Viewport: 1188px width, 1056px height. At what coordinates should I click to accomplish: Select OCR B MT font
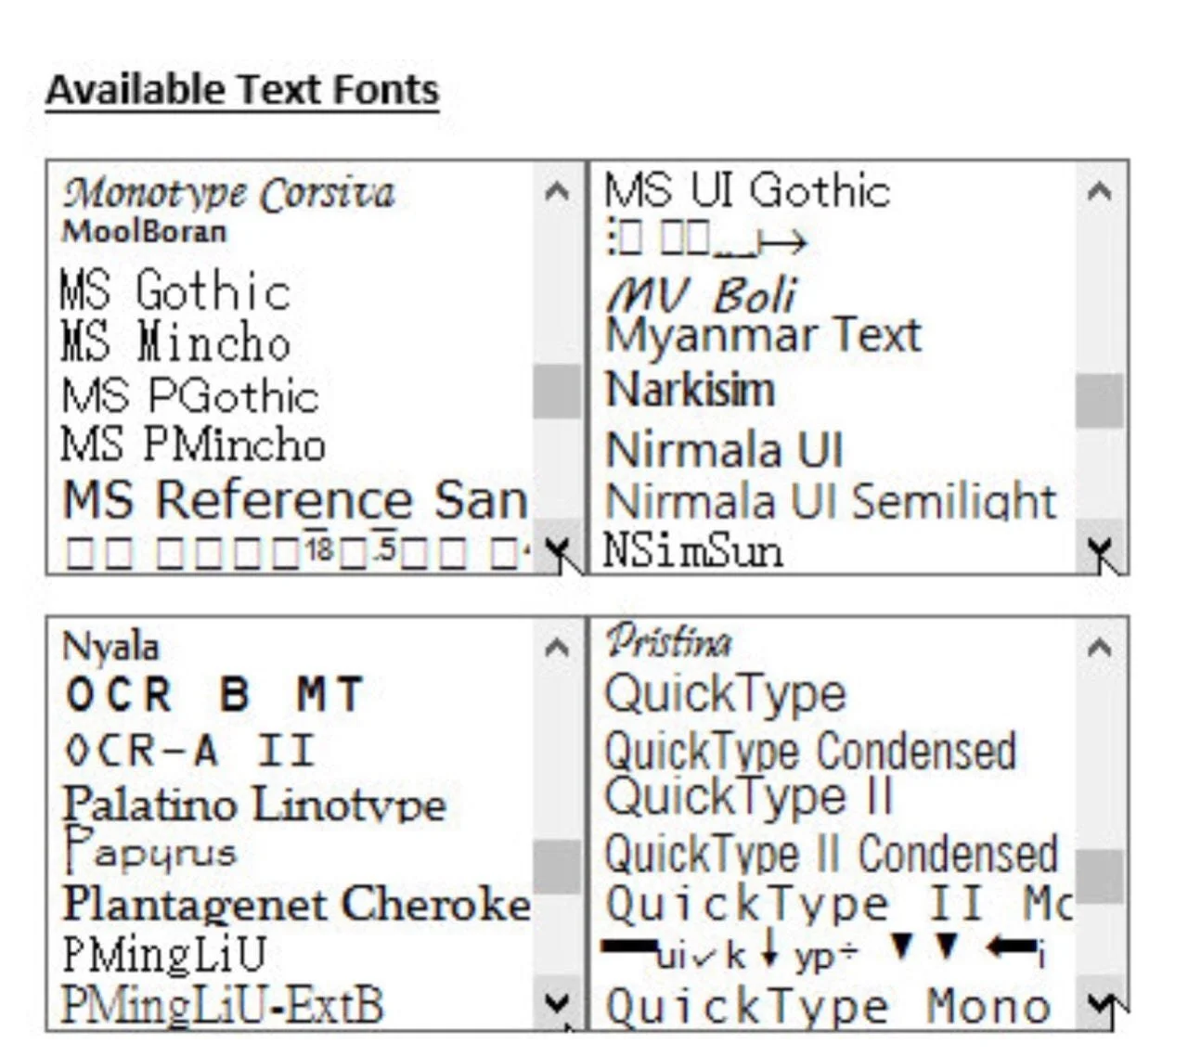tap(213, 694)
